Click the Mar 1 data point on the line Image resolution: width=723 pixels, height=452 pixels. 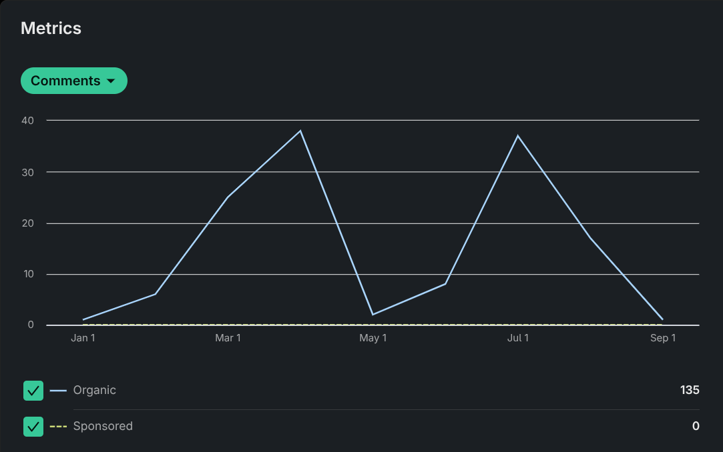point(228,197)
